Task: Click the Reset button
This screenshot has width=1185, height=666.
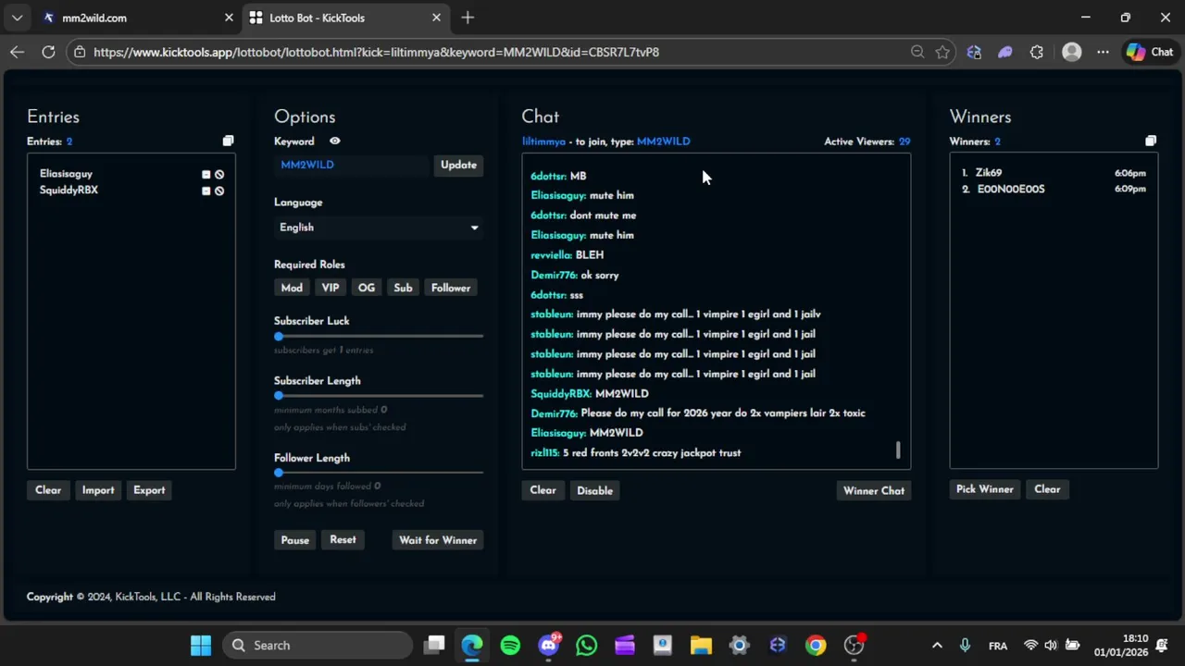Action: pyautogui.click(x=343, y=540)
